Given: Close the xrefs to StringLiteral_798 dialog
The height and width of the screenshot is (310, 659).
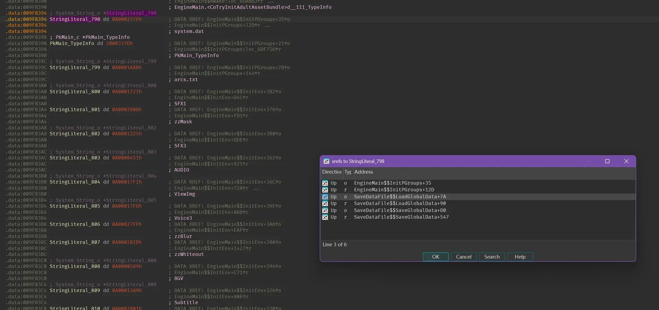Looking at the screenshot, I should tap(626, 161).
